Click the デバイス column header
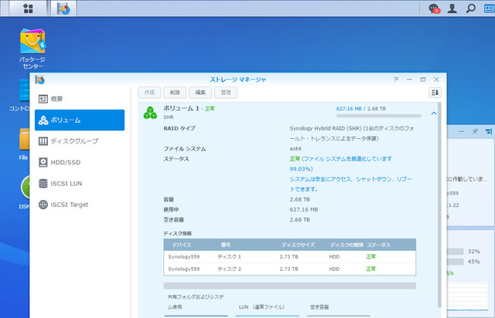 click(x=182, y=245)
